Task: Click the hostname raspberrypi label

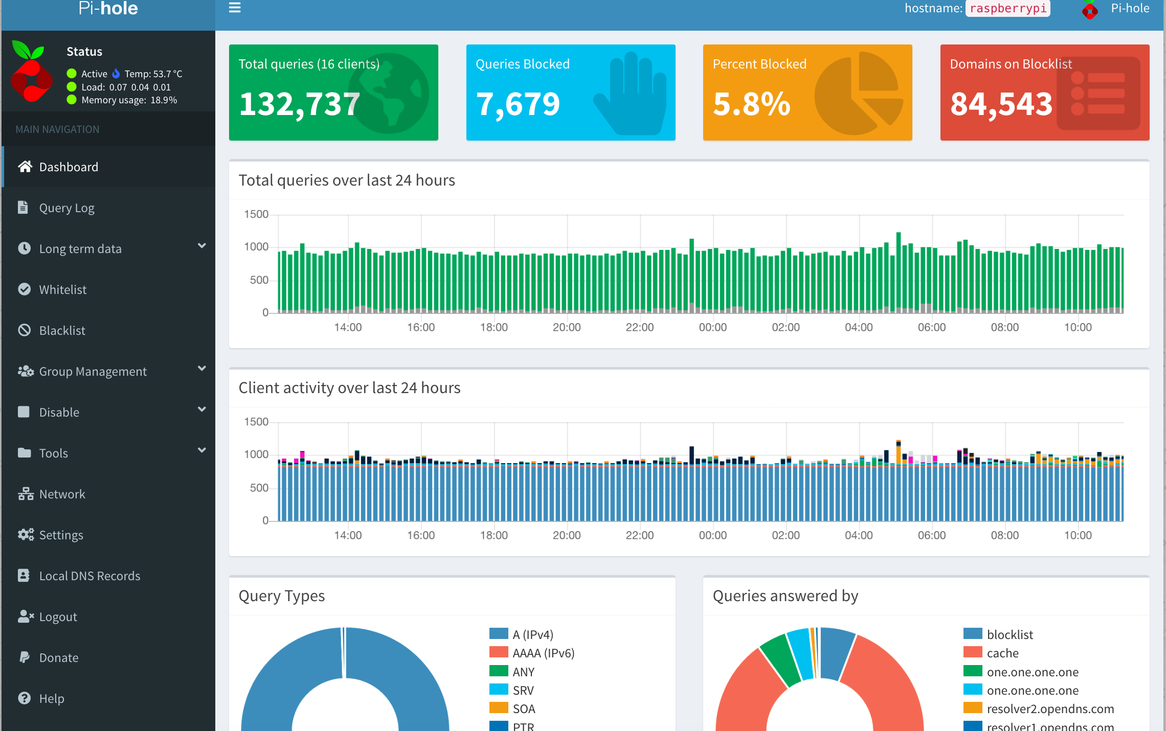Action: (1007, 9)
